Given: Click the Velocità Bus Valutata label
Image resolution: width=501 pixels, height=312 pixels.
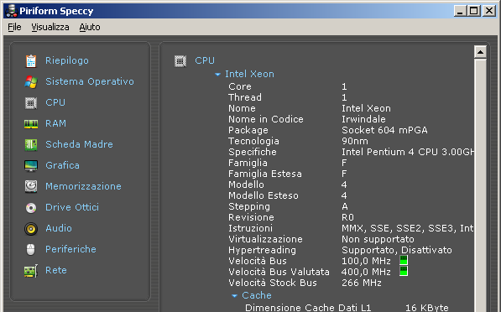Looking at the screenshot, I should coord(279,272).
